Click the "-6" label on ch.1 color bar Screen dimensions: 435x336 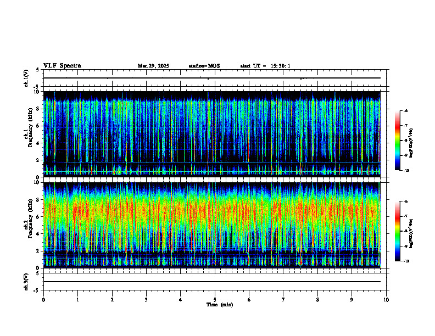(x=405, y=110)
